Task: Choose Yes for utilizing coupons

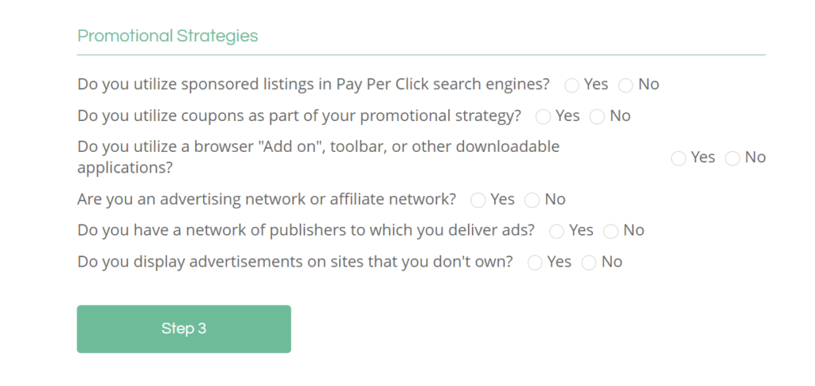Action: [x=543, y=116]
